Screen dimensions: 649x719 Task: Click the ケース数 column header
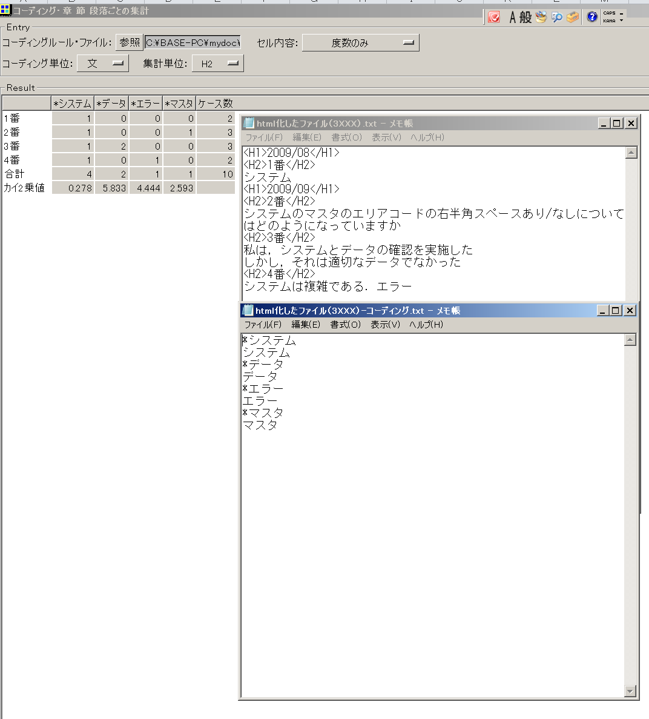pyautogui.click(x=216, y=104)
